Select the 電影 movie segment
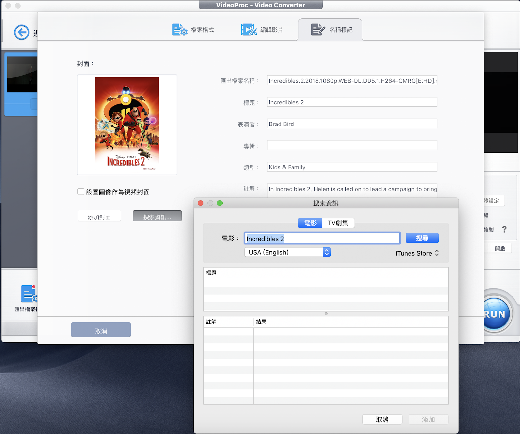The width and height of the screenshot is (520, 434). [310, 223]
